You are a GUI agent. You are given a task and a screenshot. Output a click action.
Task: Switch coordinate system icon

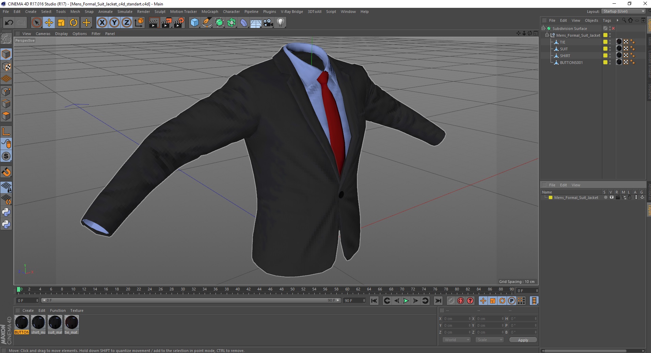coord(139,23)
